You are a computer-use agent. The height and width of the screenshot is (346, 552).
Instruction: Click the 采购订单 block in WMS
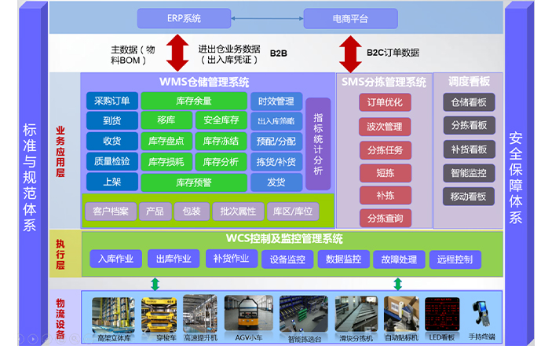(x=112, y=101)
